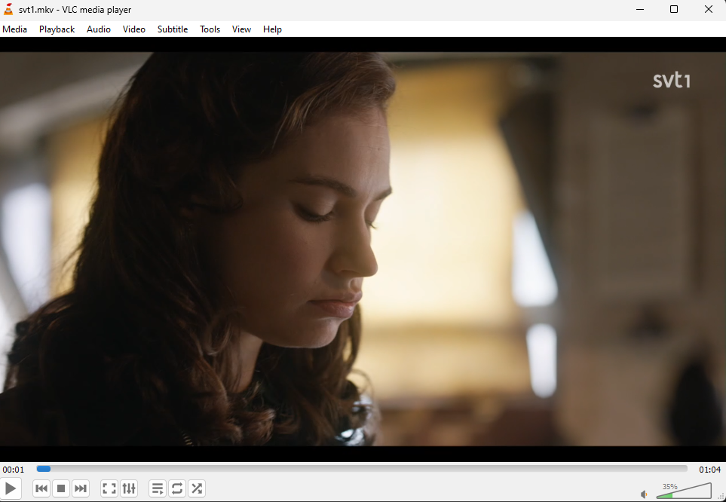Show extended settings and effects dialog

click(129, 488)
